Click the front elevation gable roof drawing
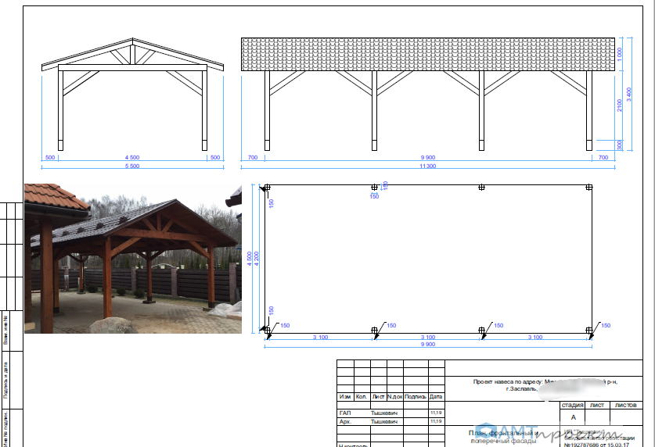Image resolution: width=655 pixels, height=447 pixels. pos(132,56)
